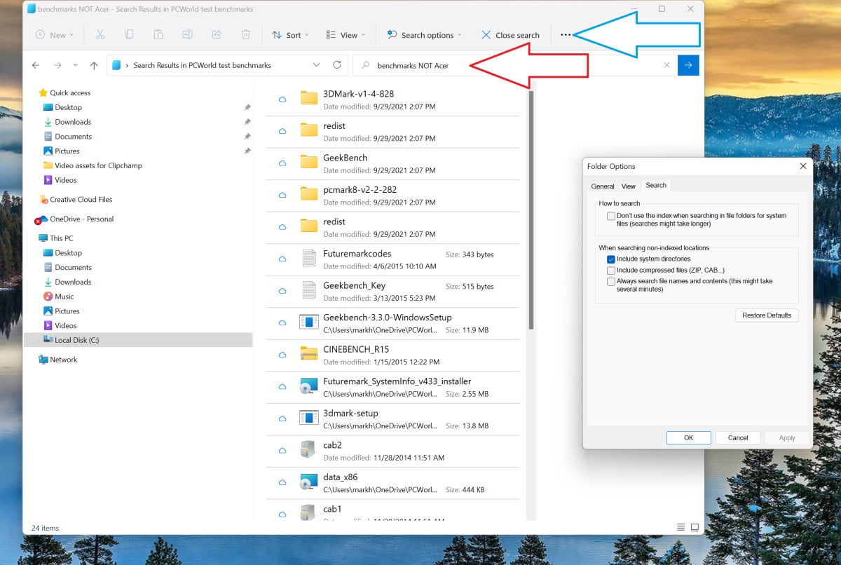Open Video assets for Clipchamp folder

click(x=98, y=165)
